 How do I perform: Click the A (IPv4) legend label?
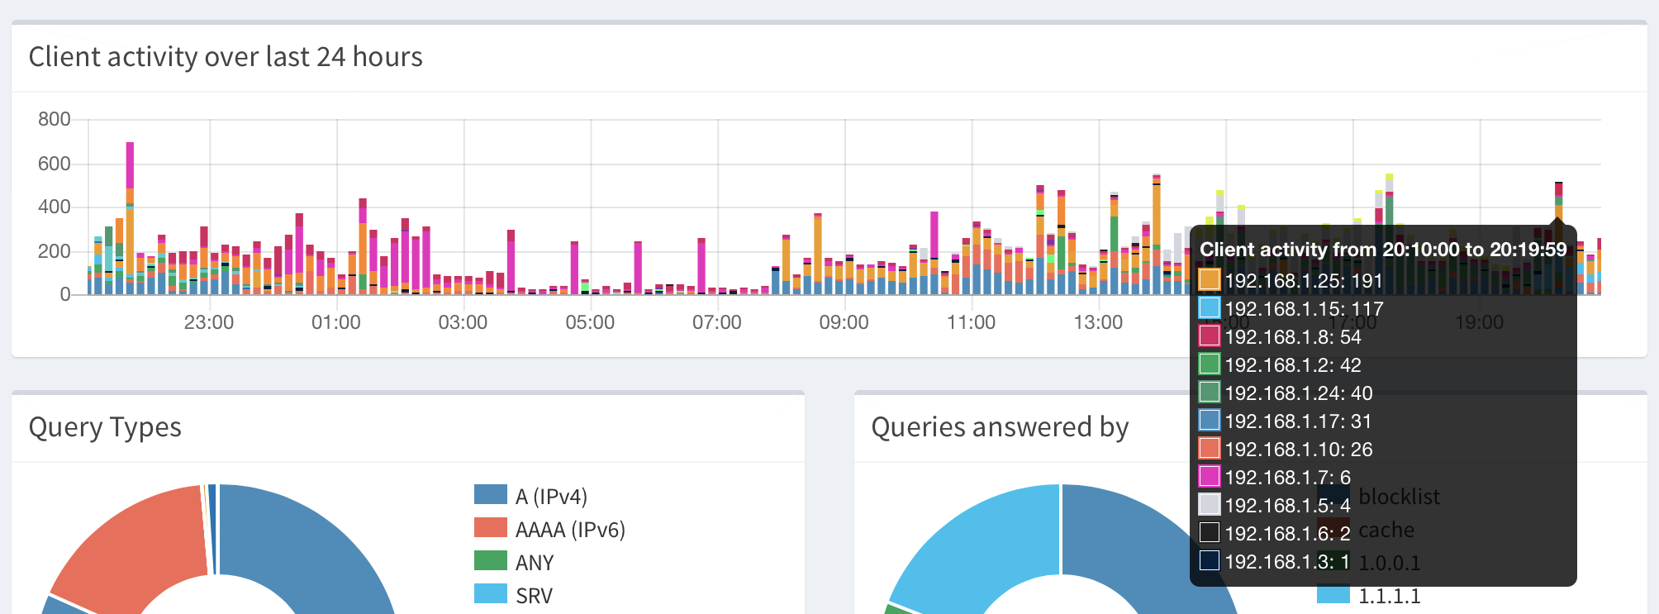[551, 496]
